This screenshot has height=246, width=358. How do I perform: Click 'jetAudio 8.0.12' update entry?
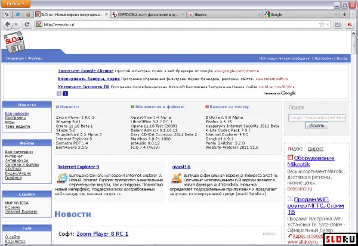[145, 143]
